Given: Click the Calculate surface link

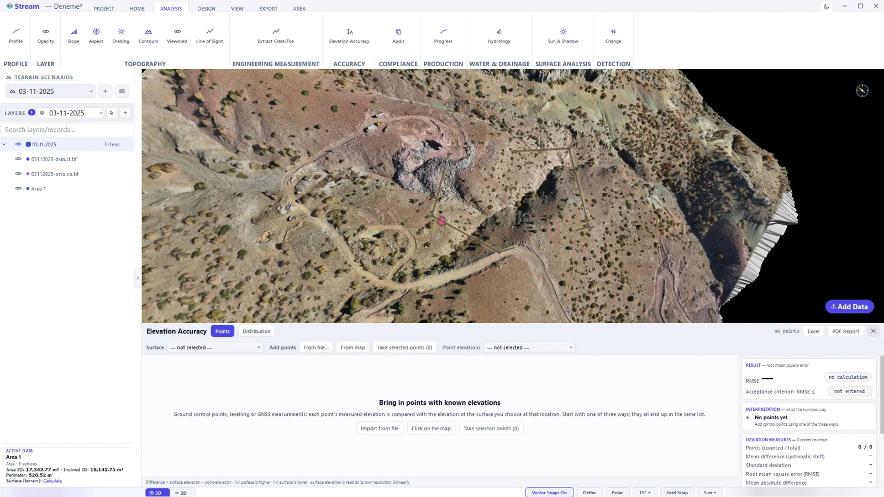Looking at the screenshot, I should [52, 481].
